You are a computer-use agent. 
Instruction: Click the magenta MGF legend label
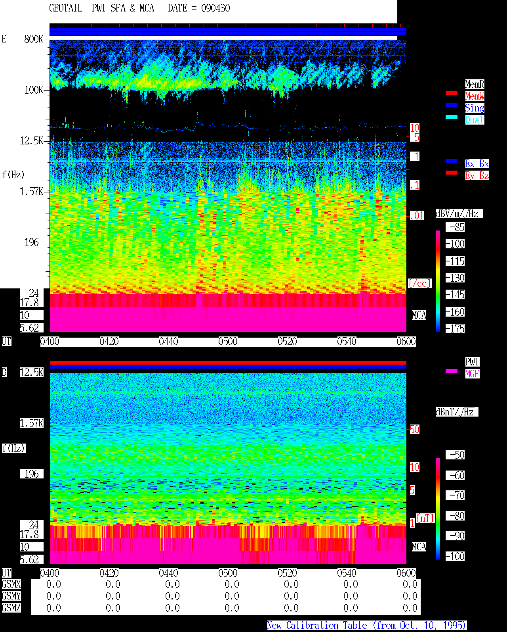tap(472, 374)
